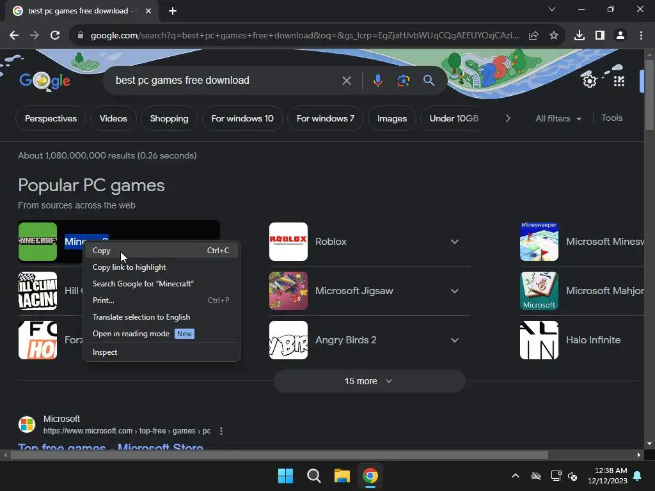Image resolution: width=655 pixels, height=491 pixels.
Task: Select 'Translate selection to English'
Action: point(161,317)
